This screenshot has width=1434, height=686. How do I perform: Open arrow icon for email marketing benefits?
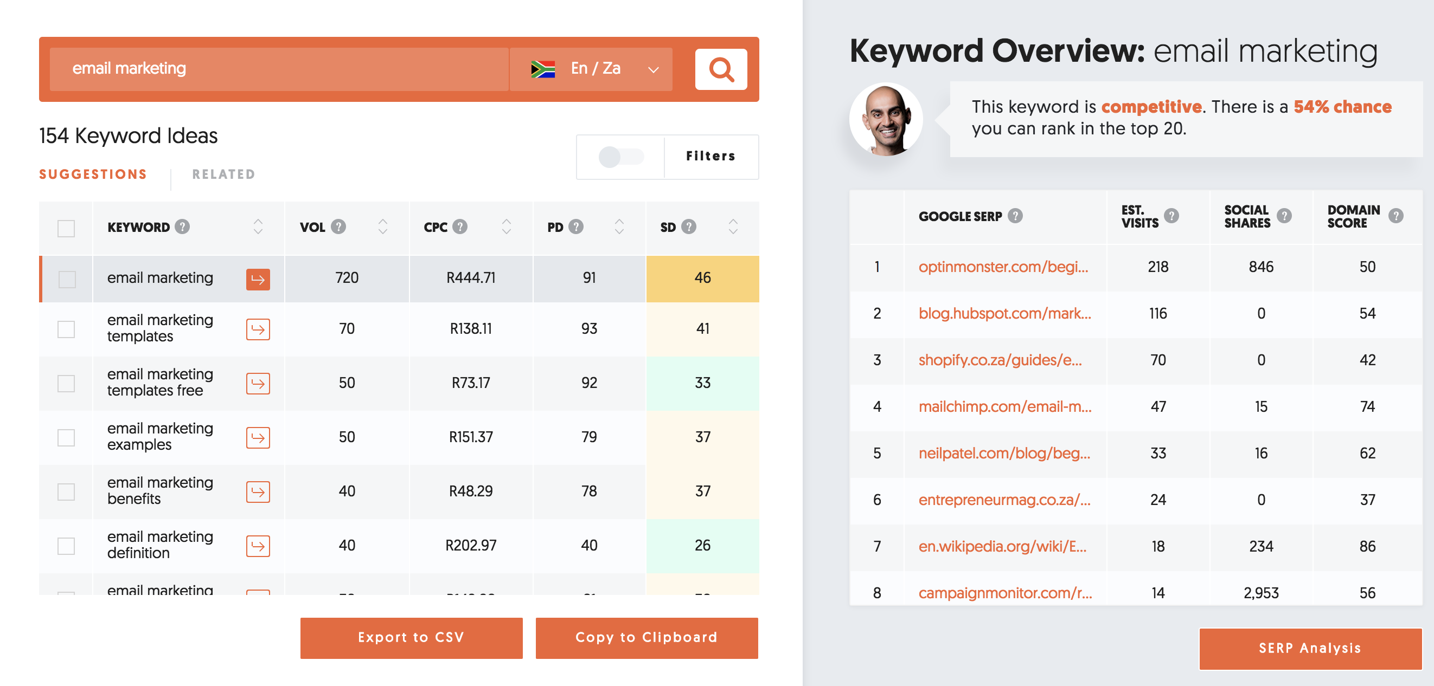tap(258, 491)
